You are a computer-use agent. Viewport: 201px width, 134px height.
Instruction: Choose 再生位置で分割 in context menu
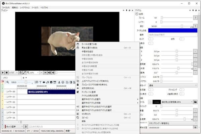coord(108,48)
